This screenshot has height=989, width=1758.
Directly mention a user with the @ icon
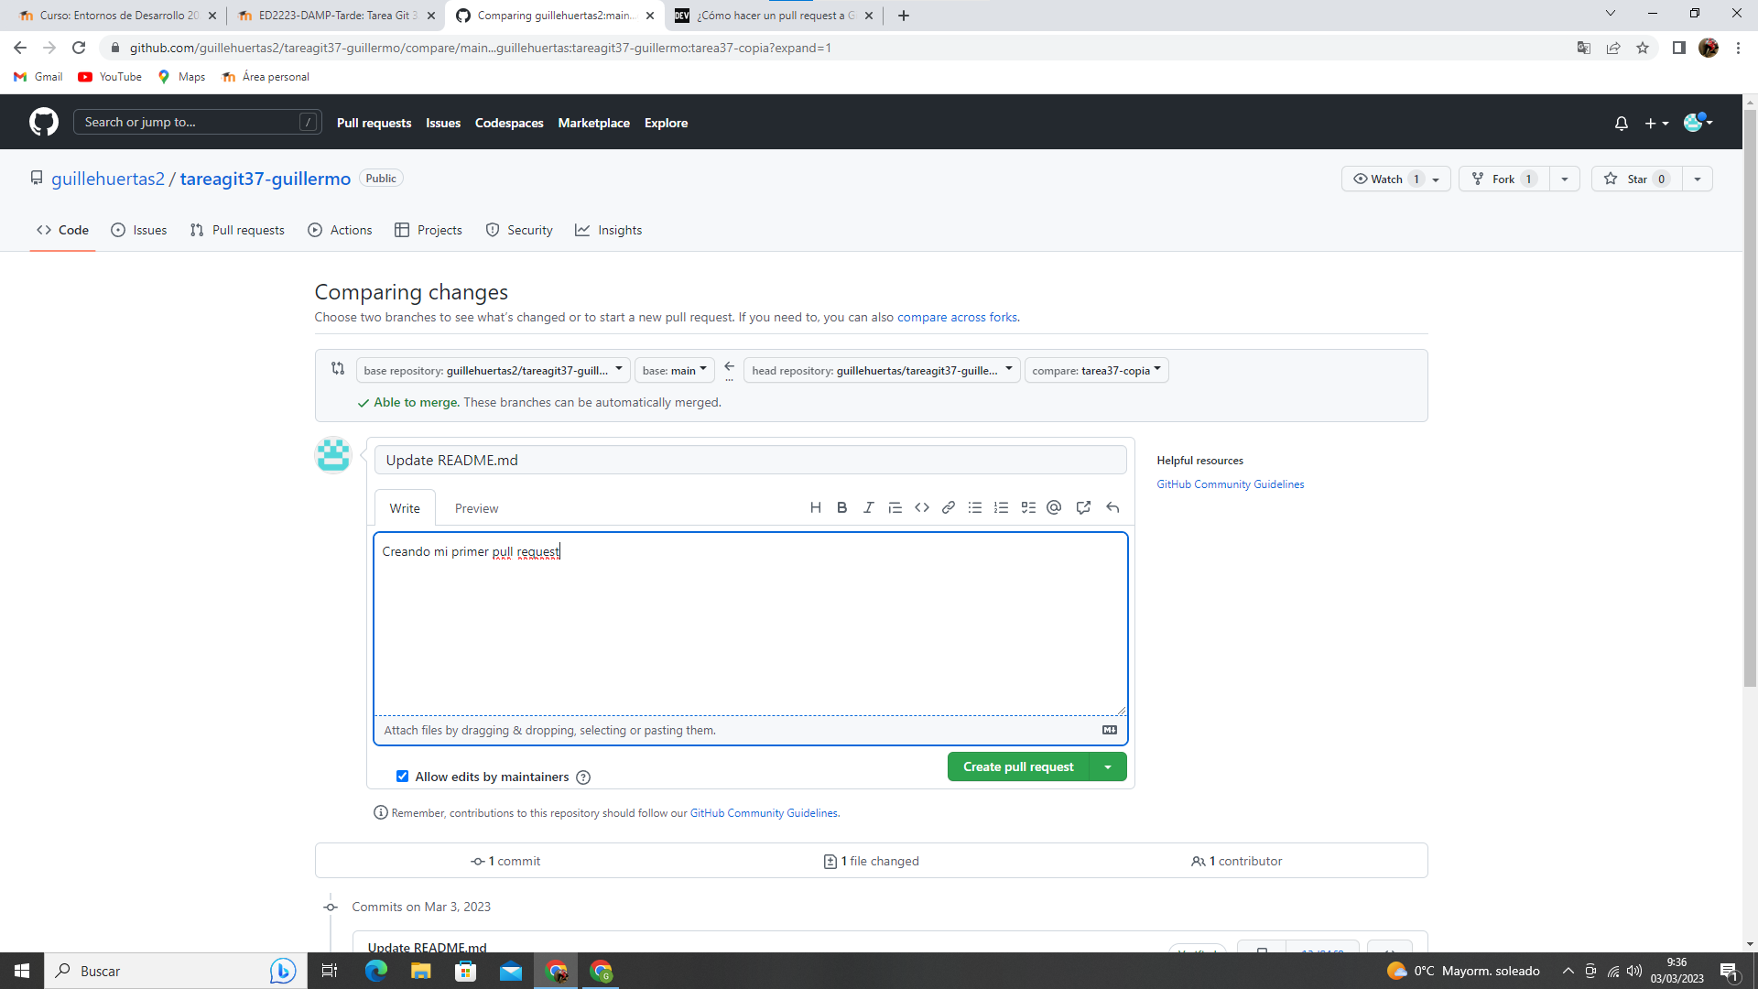[x=1054, y=507]
